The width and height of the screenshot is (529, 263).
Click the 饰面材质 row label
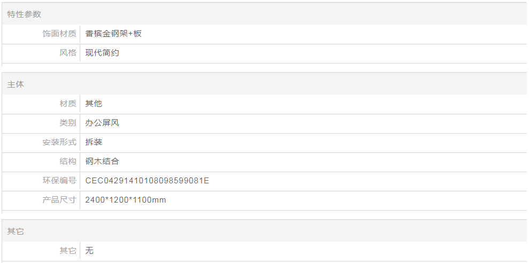tap(59, 34)
